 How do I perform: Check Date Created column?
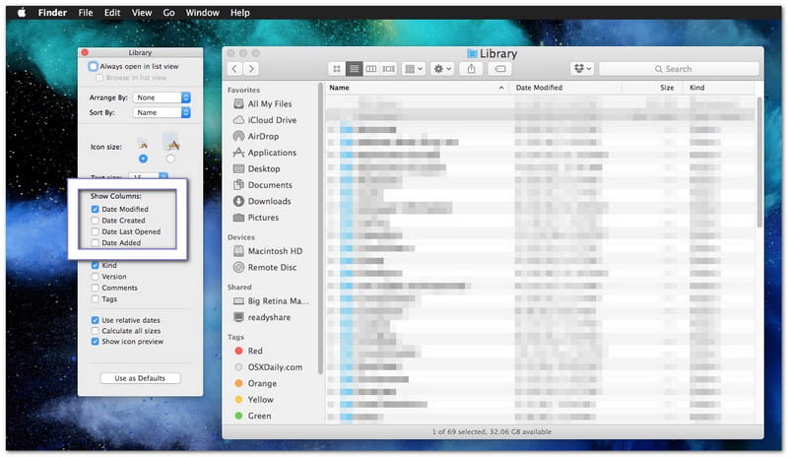tap(95, 221)
